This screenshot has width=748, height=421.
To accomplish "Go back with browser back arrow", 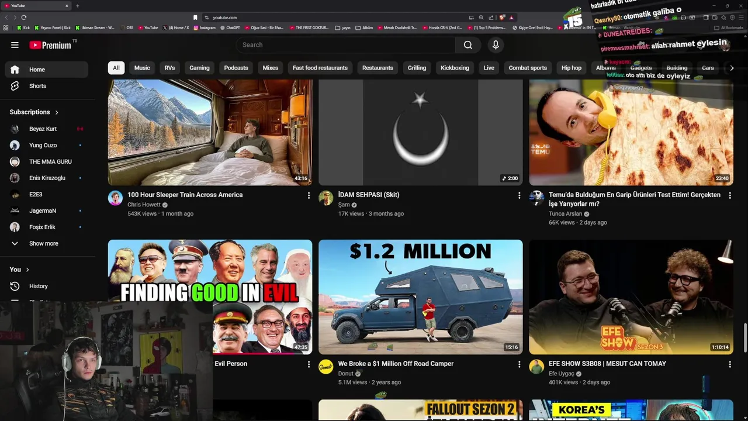I will 6,18.
